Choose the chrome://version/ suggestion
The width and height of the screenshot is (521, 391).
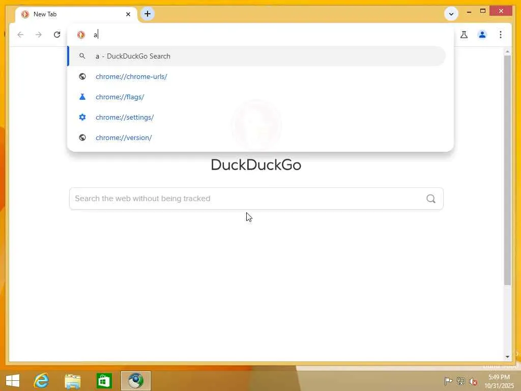pos(256,137)
